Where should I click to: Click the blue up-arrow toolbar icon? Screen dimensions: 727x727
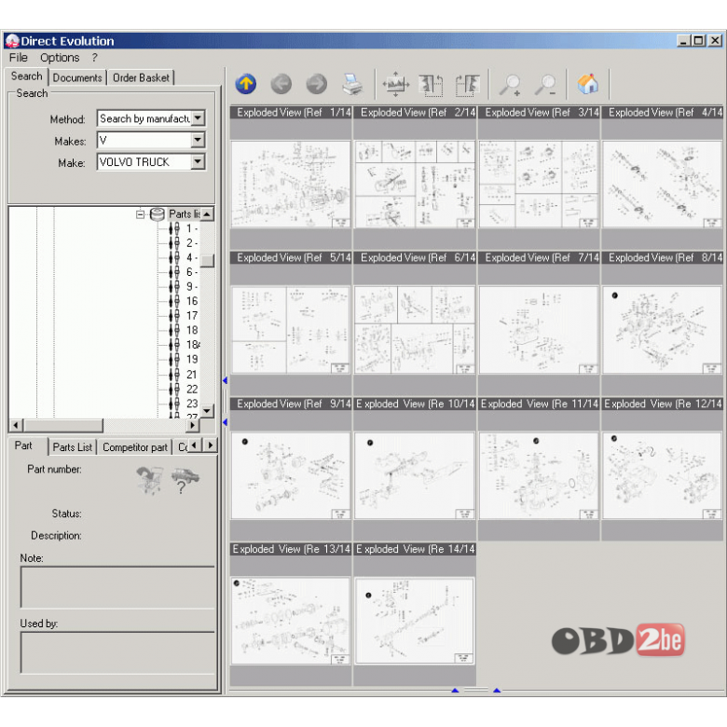coord(246,85)
